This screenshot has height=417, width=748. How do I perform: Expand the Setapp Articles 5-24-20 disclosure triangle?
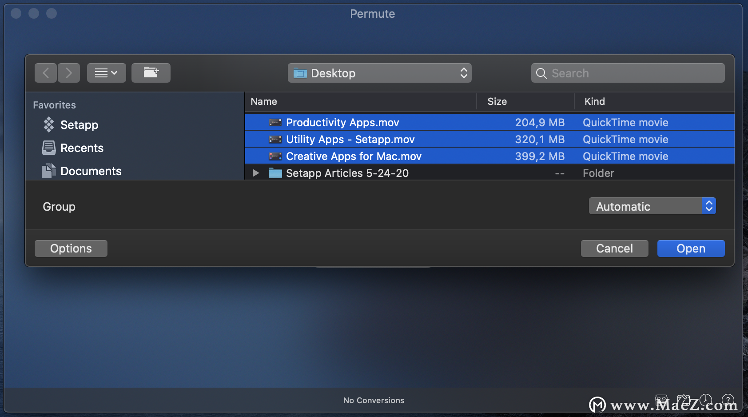click(x=256, y=173)
